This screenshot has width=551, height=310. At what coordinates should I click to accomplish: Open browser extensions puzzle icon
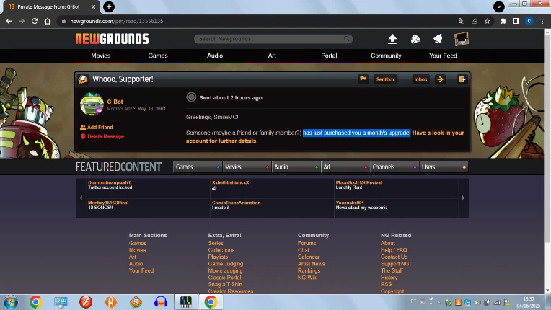[x=503, y=21]
